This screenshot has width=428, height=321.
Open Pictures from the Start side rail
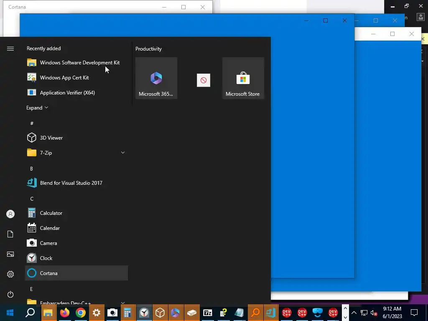pos(10,254)
